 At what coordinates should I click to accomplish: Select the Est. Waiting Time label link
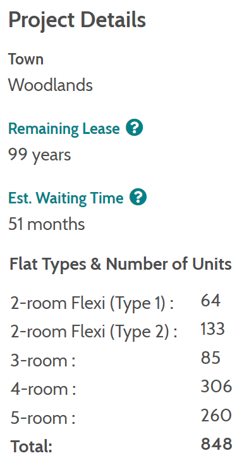[66, 198]
